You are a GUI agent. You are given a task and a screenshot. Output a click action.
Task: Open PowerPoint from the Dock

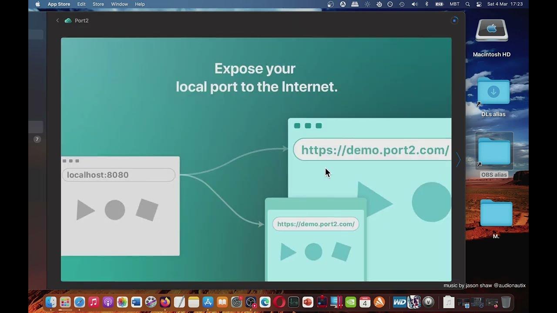[x=308, y=302]
